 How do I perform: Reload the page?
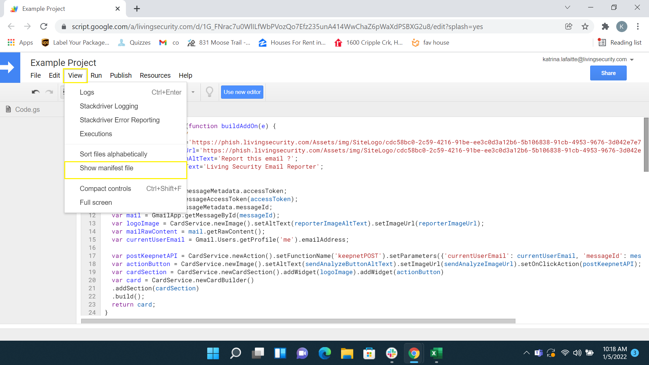(x=44, y=26)
